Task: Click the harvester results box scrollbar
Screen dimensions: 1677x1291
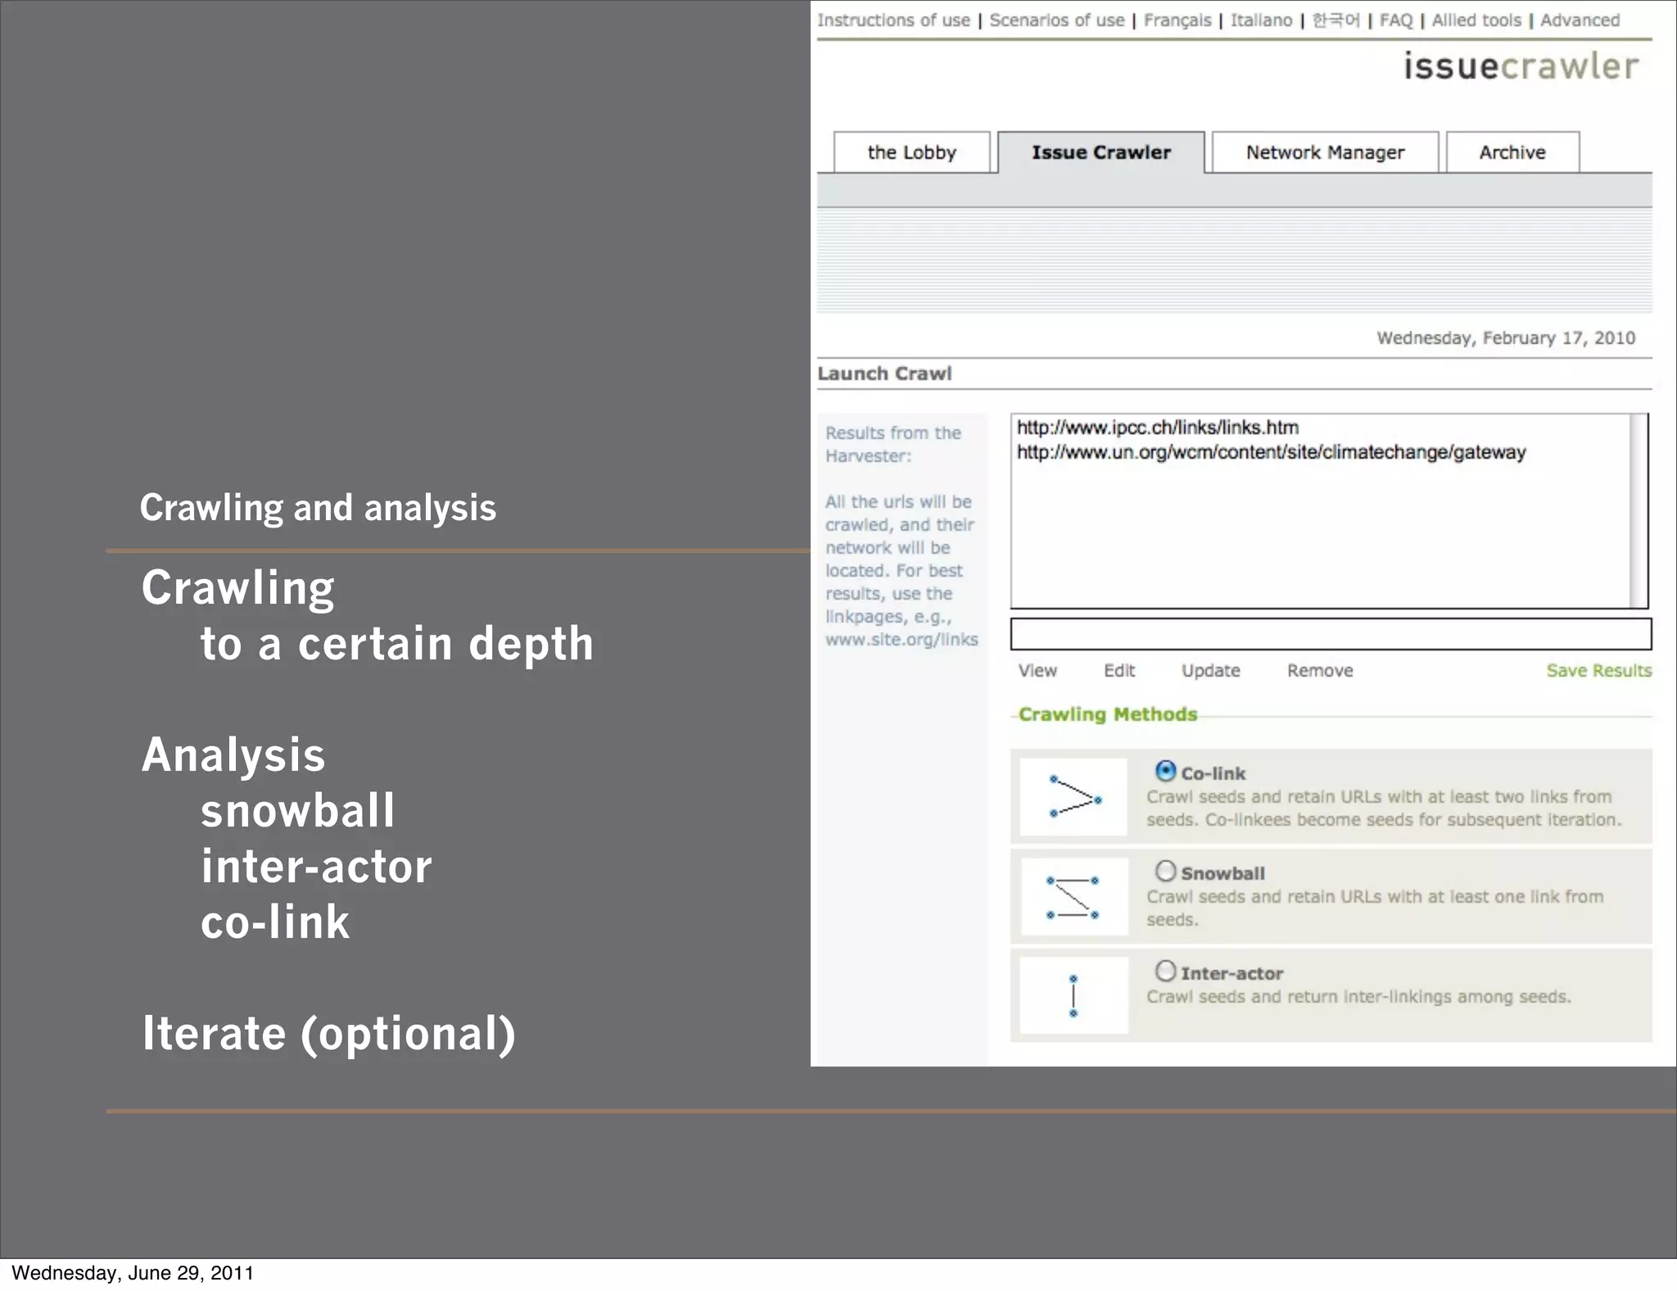Action: (1639, 510)
